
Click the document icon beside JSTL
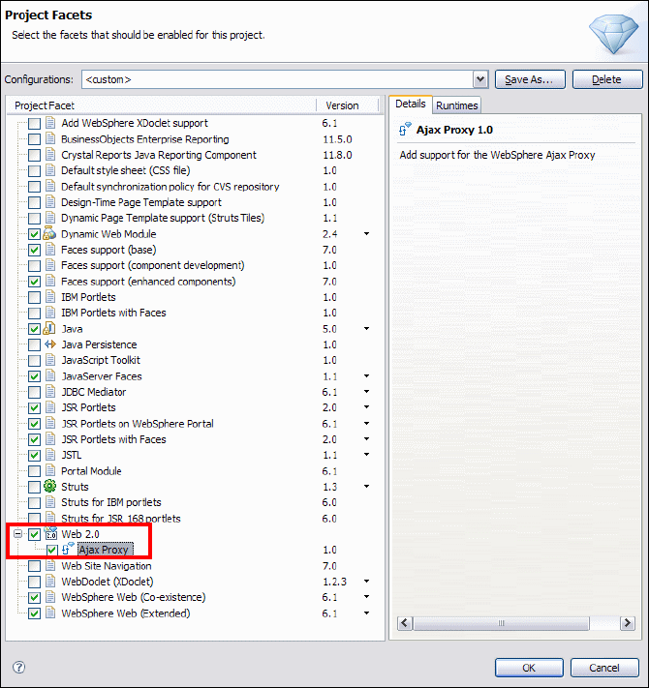click(x=50, y=455)
